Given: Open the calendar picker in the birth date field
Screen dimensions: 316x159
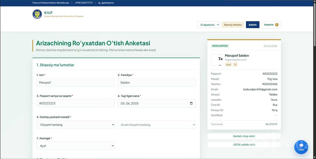Looking at the screenshot, I should click(x=191, y=103).
